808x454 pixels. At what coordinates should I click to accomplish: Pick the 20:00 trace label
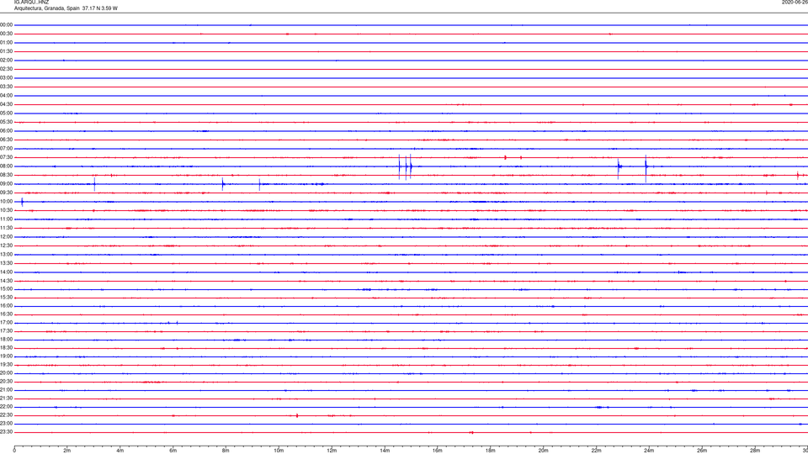click(x=6, y=373)
